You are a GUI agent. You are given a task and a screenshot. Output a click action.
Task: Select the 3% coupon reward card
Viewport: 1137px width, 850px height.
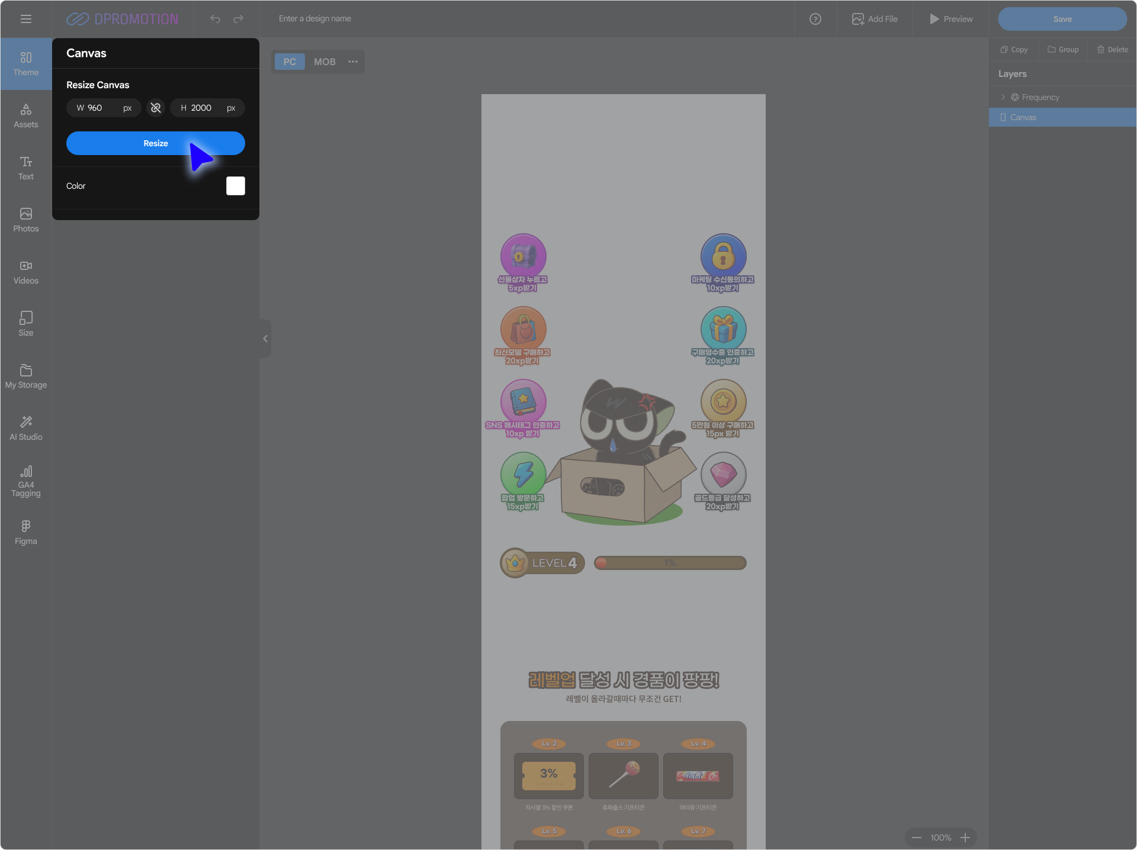(549, 776)
